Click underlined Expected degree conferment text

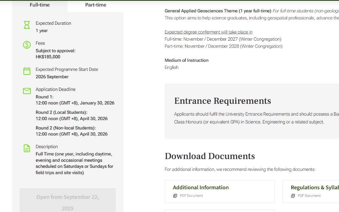point(208,32)
